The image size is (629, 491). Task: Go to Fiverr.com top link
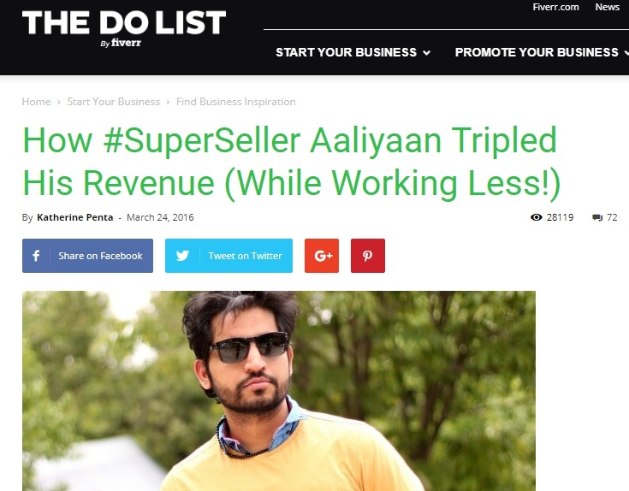[x=555, y=7]
